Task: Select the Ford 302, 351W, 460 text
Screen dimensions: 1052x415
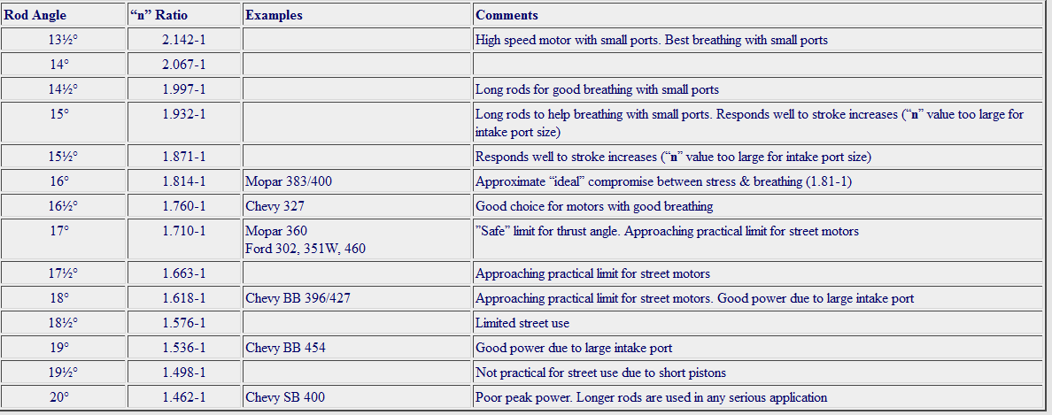Action: (x=305, y=249)
